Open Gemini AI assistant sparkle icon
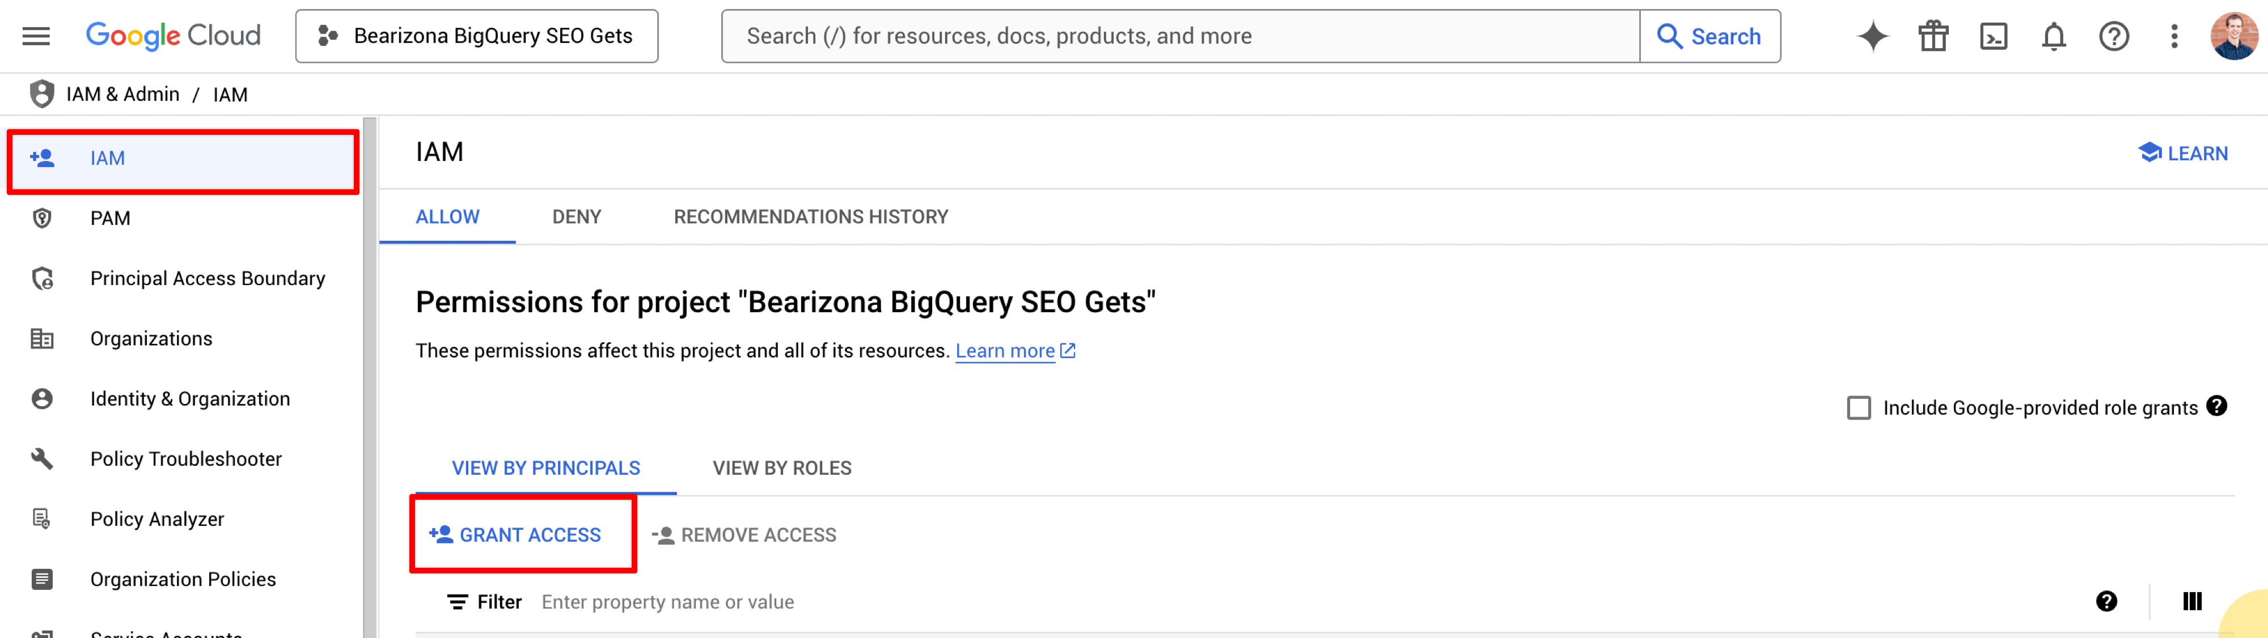Screen dimensions: 2268x638 [1873, 36]
